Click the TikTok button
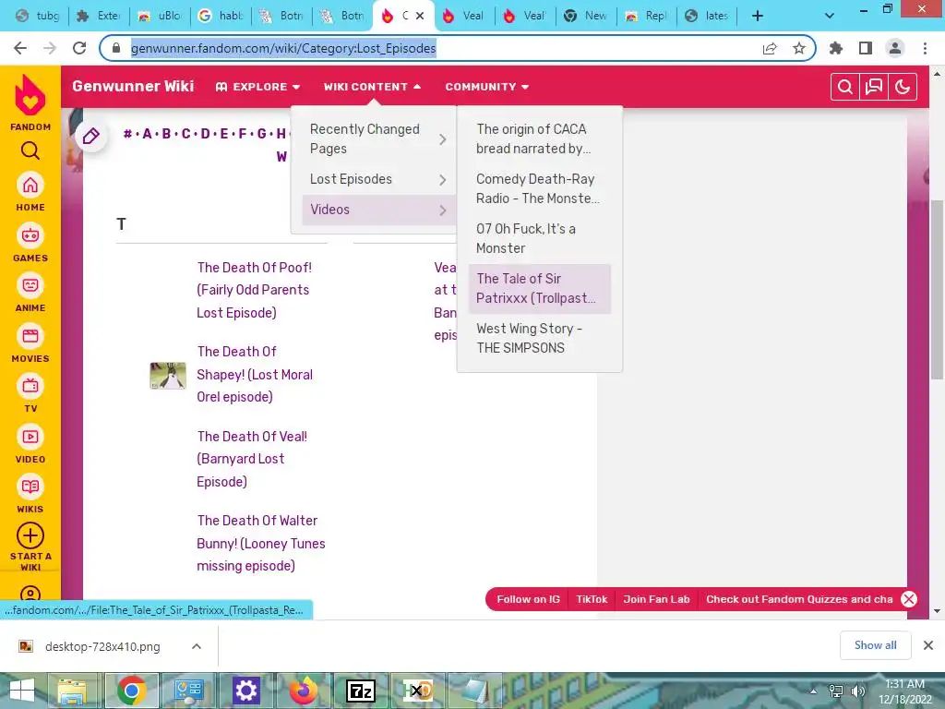Viewport: 945px width, 709px height. click(x=592, y=599)
